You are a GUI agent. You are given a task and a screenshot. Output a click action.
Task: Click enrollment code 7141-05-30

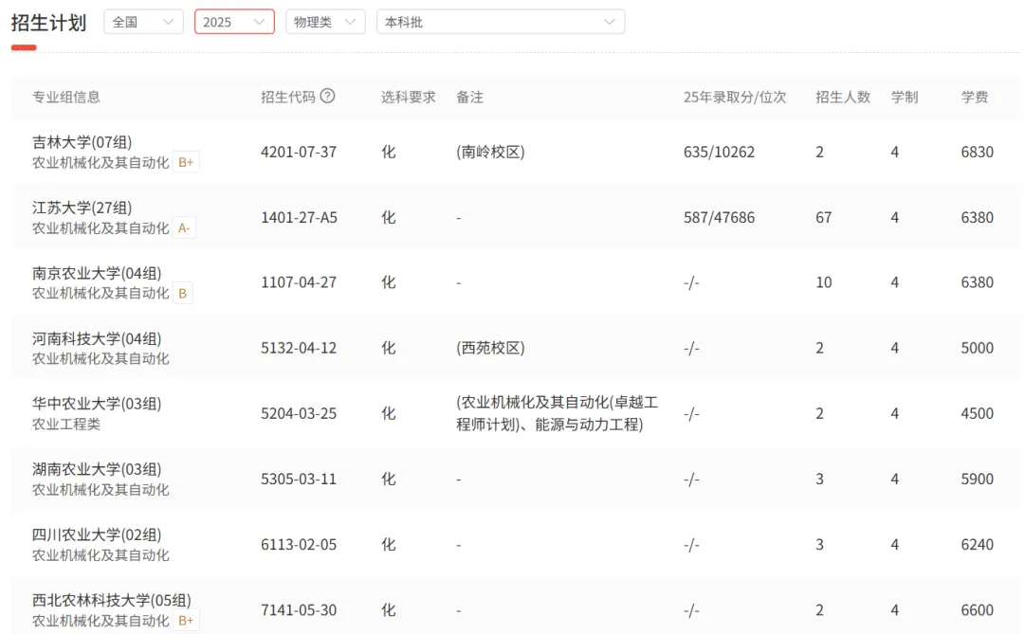pos(299,610)
